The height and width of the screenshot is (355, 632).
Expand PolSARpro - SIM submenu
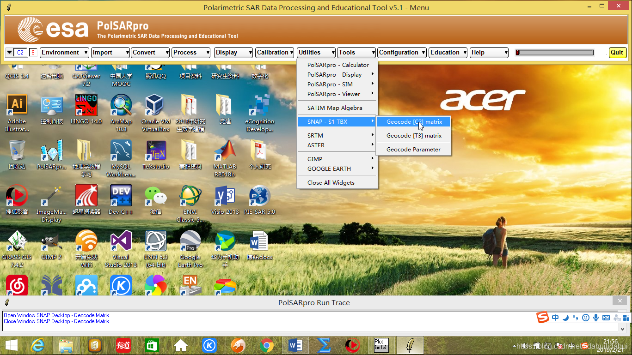pyautogui.click(x=337, y=84)
